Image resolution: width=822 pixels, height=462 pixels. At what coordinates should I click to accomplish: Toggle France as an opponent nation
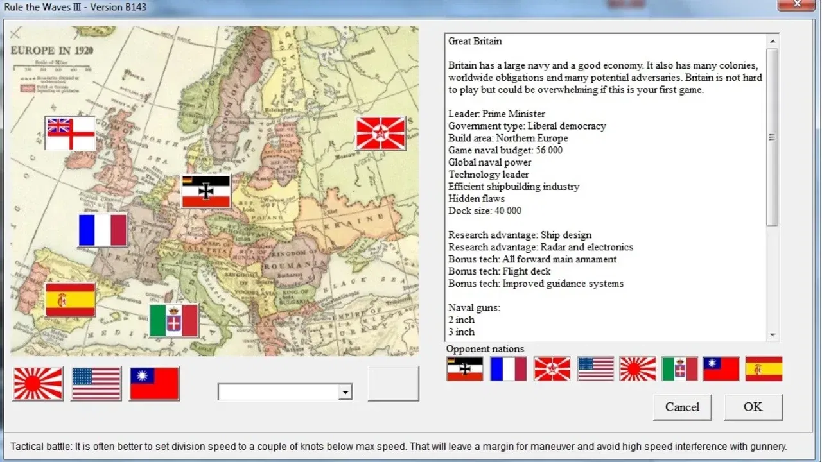click(508, 369)
